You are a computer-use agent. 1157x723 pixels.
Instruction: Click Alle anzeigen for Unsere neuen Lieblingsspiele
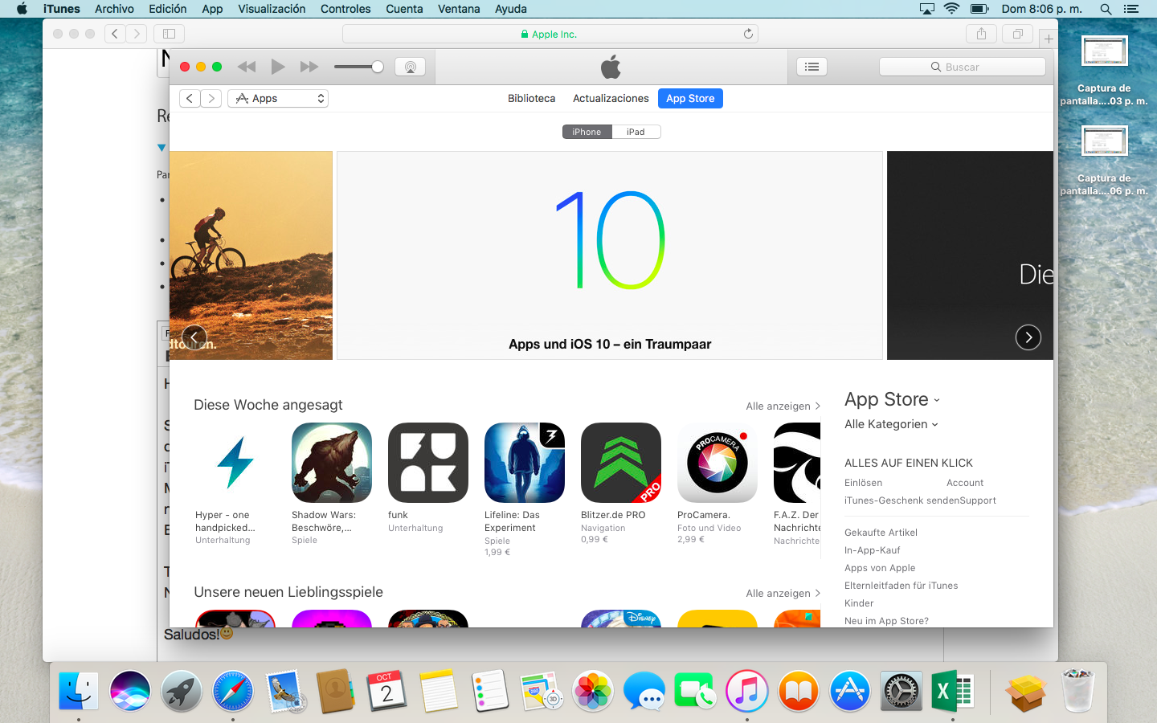click(x=783, y=593)
